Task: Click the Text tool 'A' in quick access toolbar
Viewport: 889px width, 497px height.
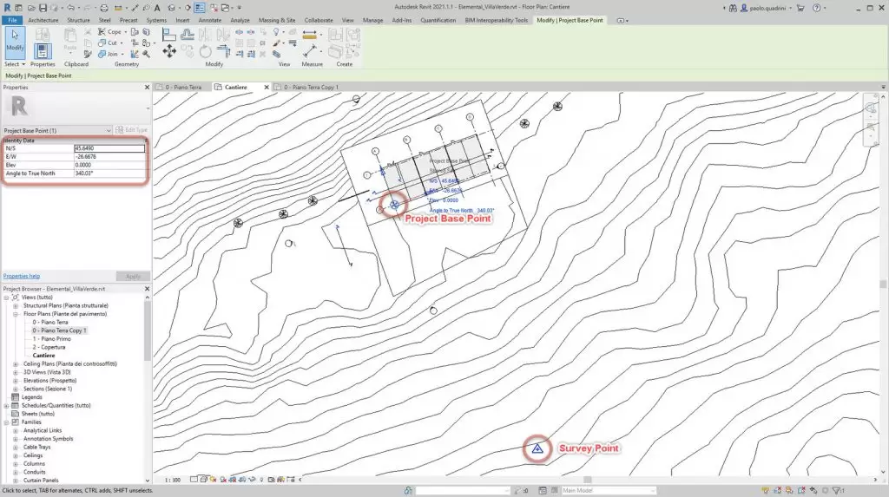Action: (155, 7)
